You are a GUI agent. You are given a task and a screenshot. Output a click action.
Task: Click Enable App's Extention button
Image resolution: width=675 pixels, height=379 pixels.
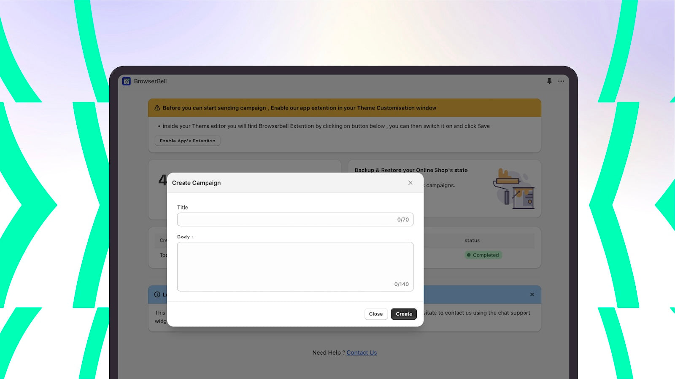click(x=188, y=141)
